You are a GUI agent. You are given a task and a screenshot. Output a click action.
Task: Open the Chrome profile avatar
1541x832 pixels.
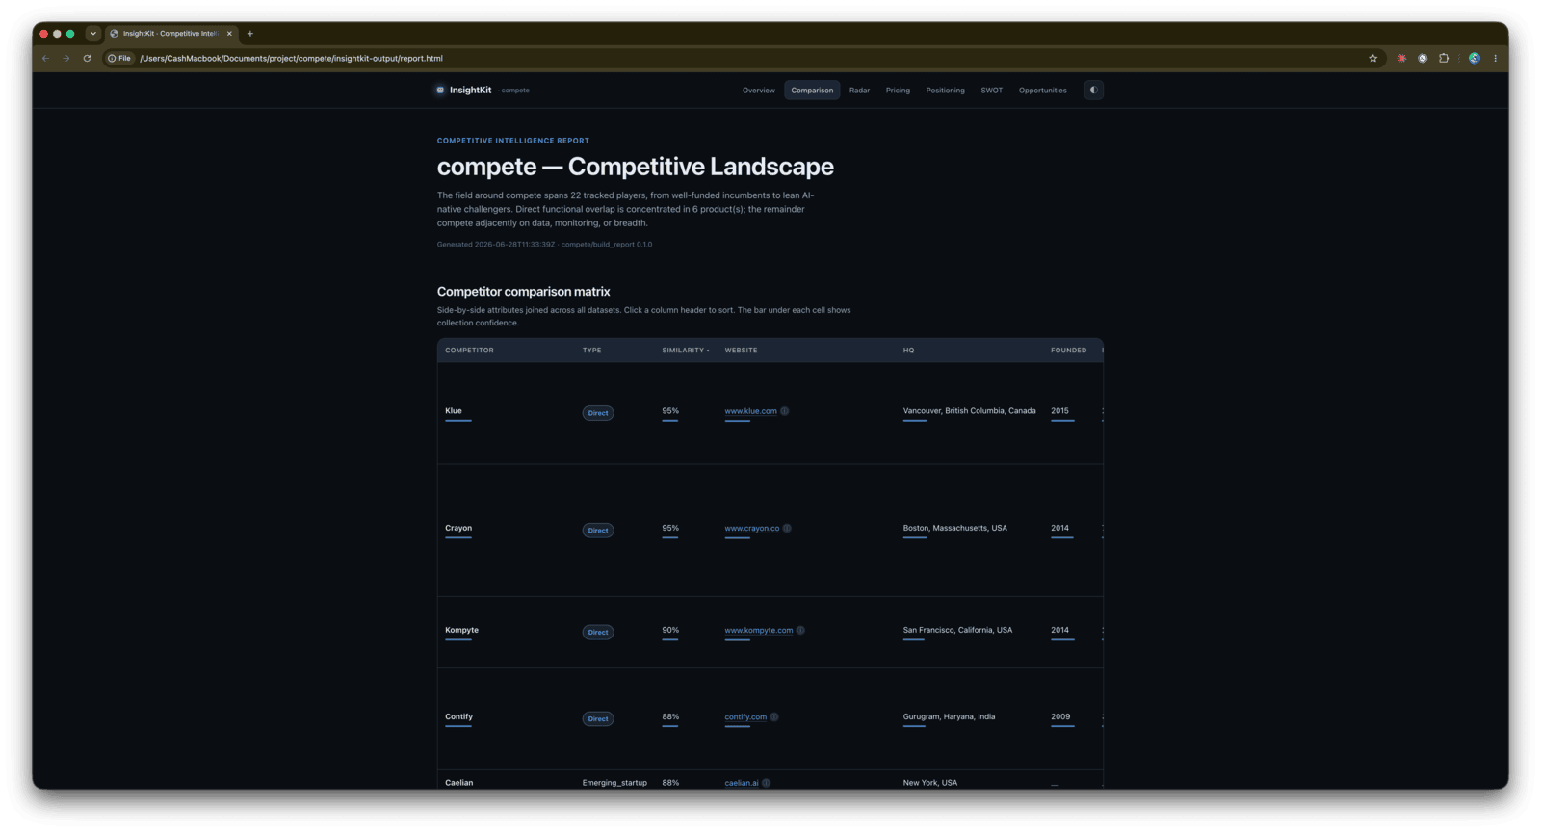pyautogui.click(x=1474, y=59)
